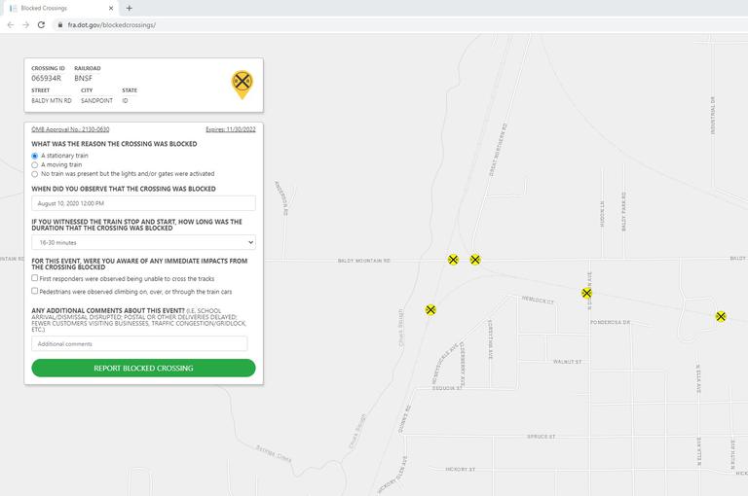Click the Sequoia St map label
Screen dimensions: 748x496
coord(447,388)
